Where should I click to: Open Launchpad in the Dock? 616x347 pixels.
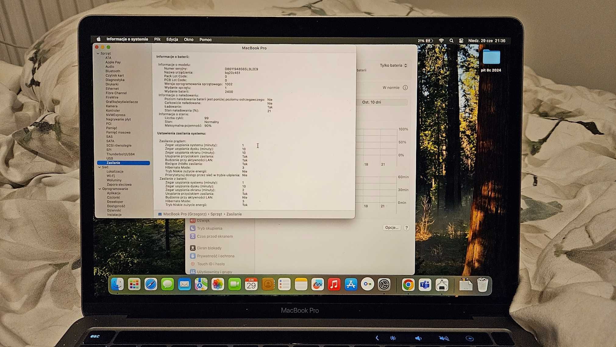[x=134, y=284]
